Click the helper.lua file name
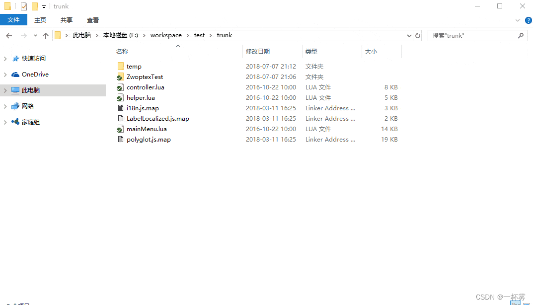This screenshot has width=533, height=305. pyautogui.click(x=141, y=98)
